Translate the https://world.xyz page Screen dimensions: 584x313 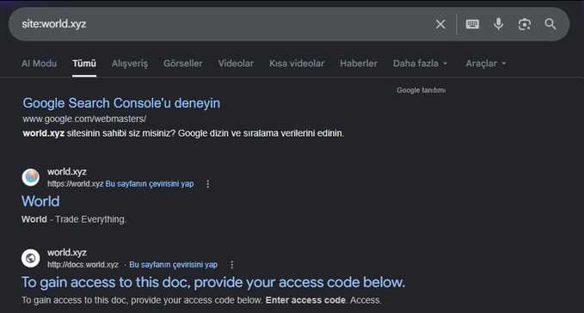click(150, 184)
